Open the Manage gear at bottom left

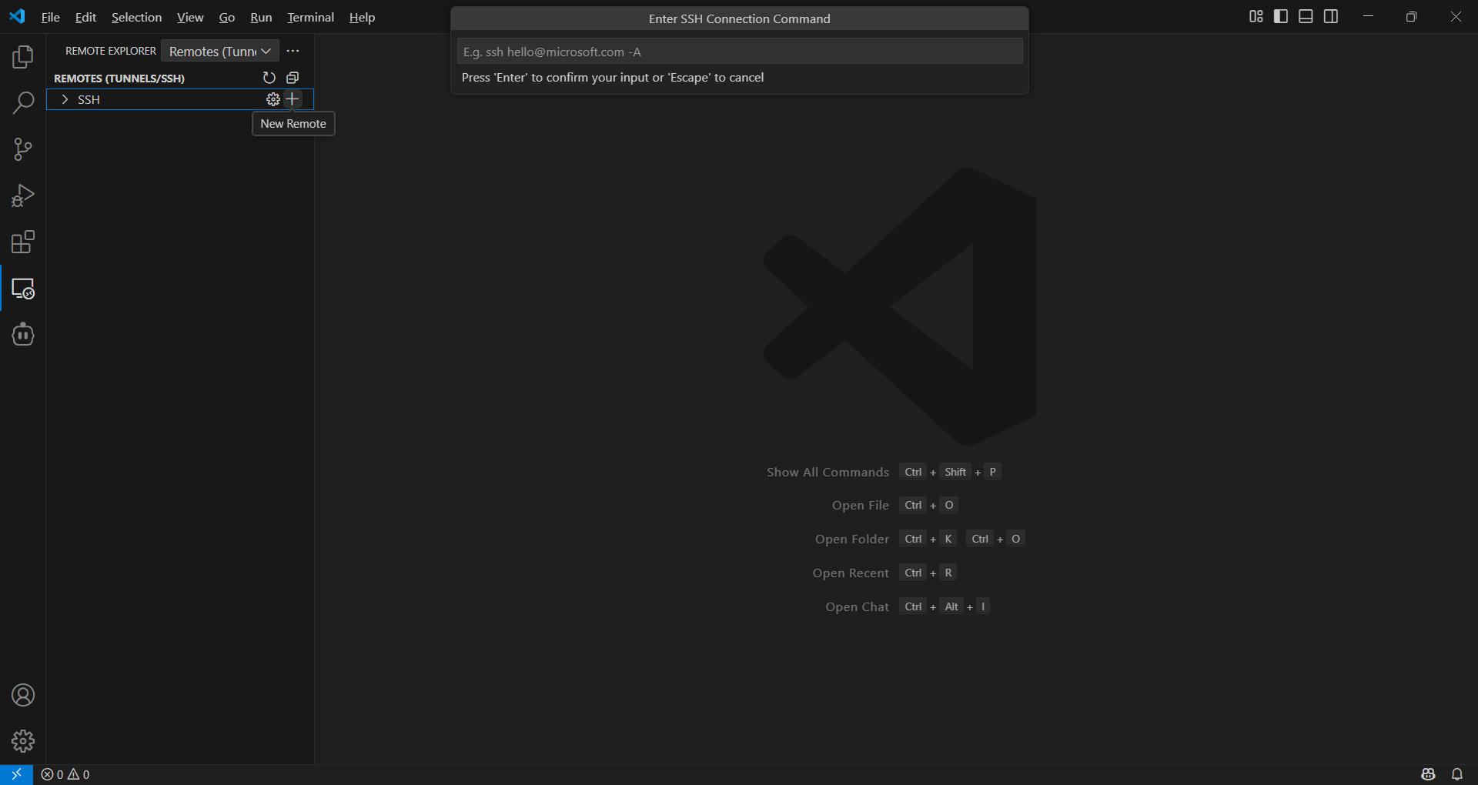point(23,741)
